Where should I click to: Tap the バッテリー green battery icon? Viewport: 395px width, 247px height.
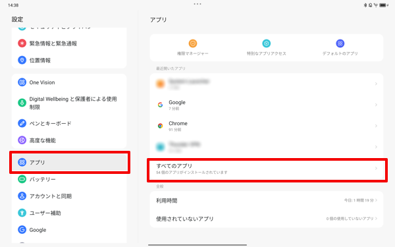pyautogui.click(x=22, y=179)
